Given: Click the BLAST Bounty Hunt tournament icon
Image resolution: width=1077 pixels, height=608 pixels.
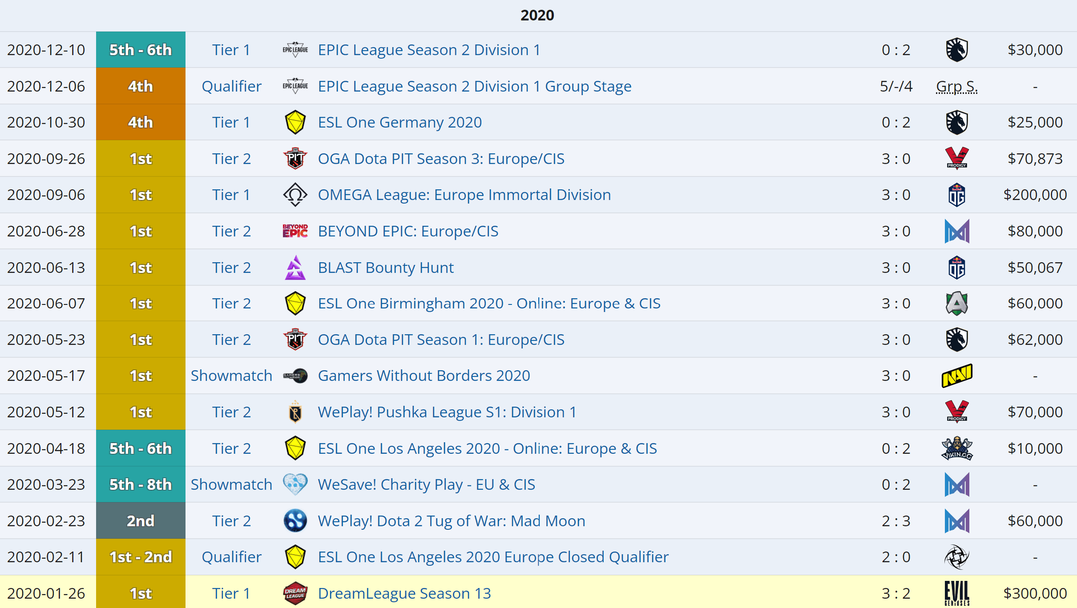Looking at the screenshot, I should click(295, 268).
